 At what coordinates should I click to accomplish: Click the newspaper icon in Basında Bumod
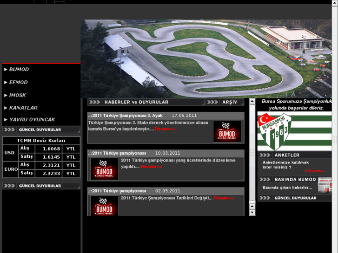pos(325,185)
